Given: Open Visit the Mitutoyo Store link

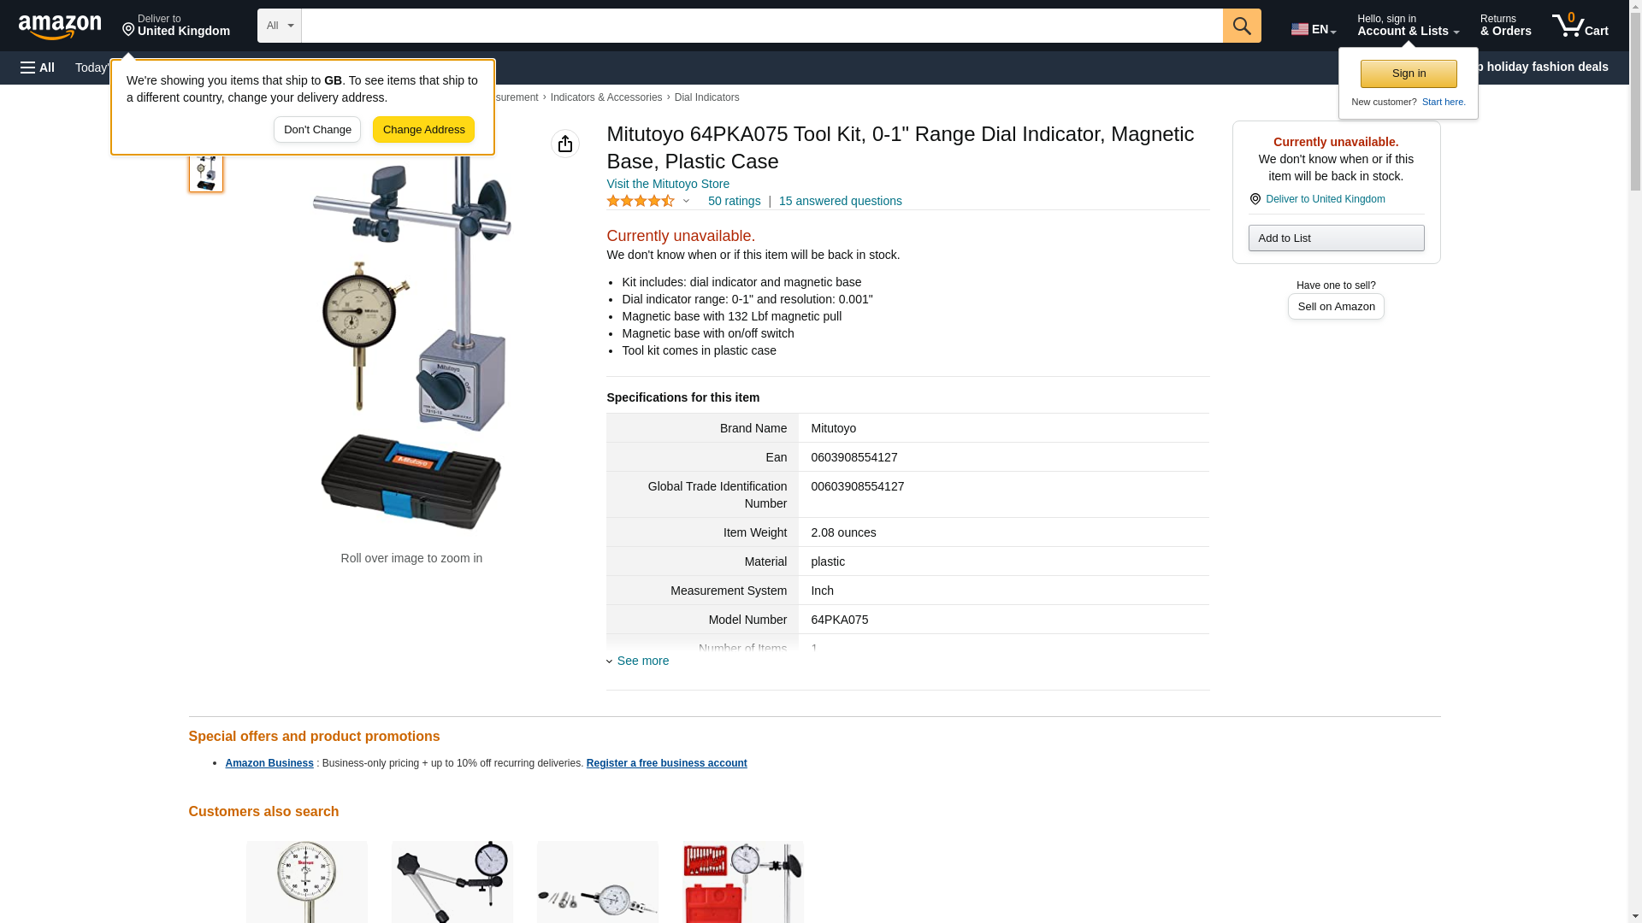Looking at the screenshot, I should 668,184.
